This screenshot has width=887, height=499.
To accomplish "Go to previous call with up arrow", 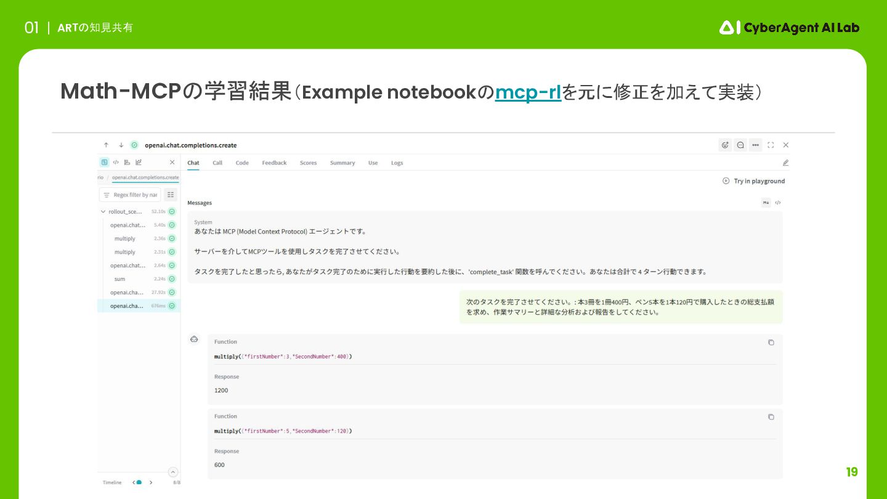I will tap(106, 145).
